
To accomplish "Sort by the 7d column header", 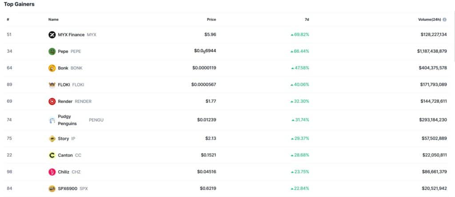I will point(307,20).
